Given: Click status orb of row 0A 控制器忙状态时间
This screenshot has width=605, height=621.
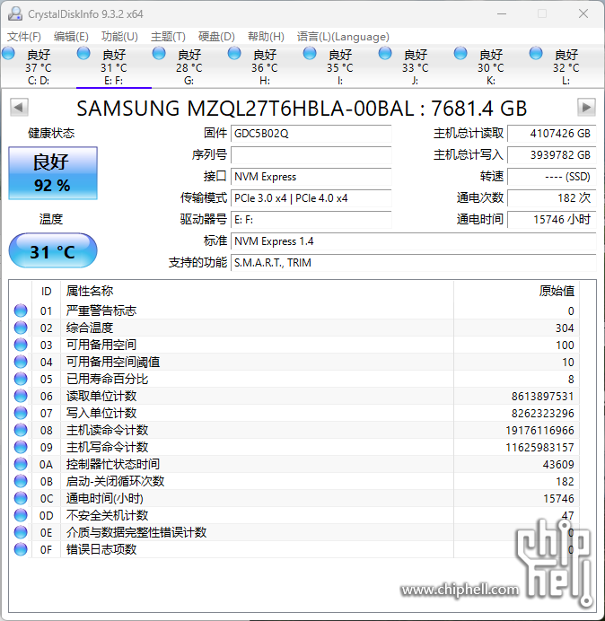Looking at the screenshot, I should 21,464.
